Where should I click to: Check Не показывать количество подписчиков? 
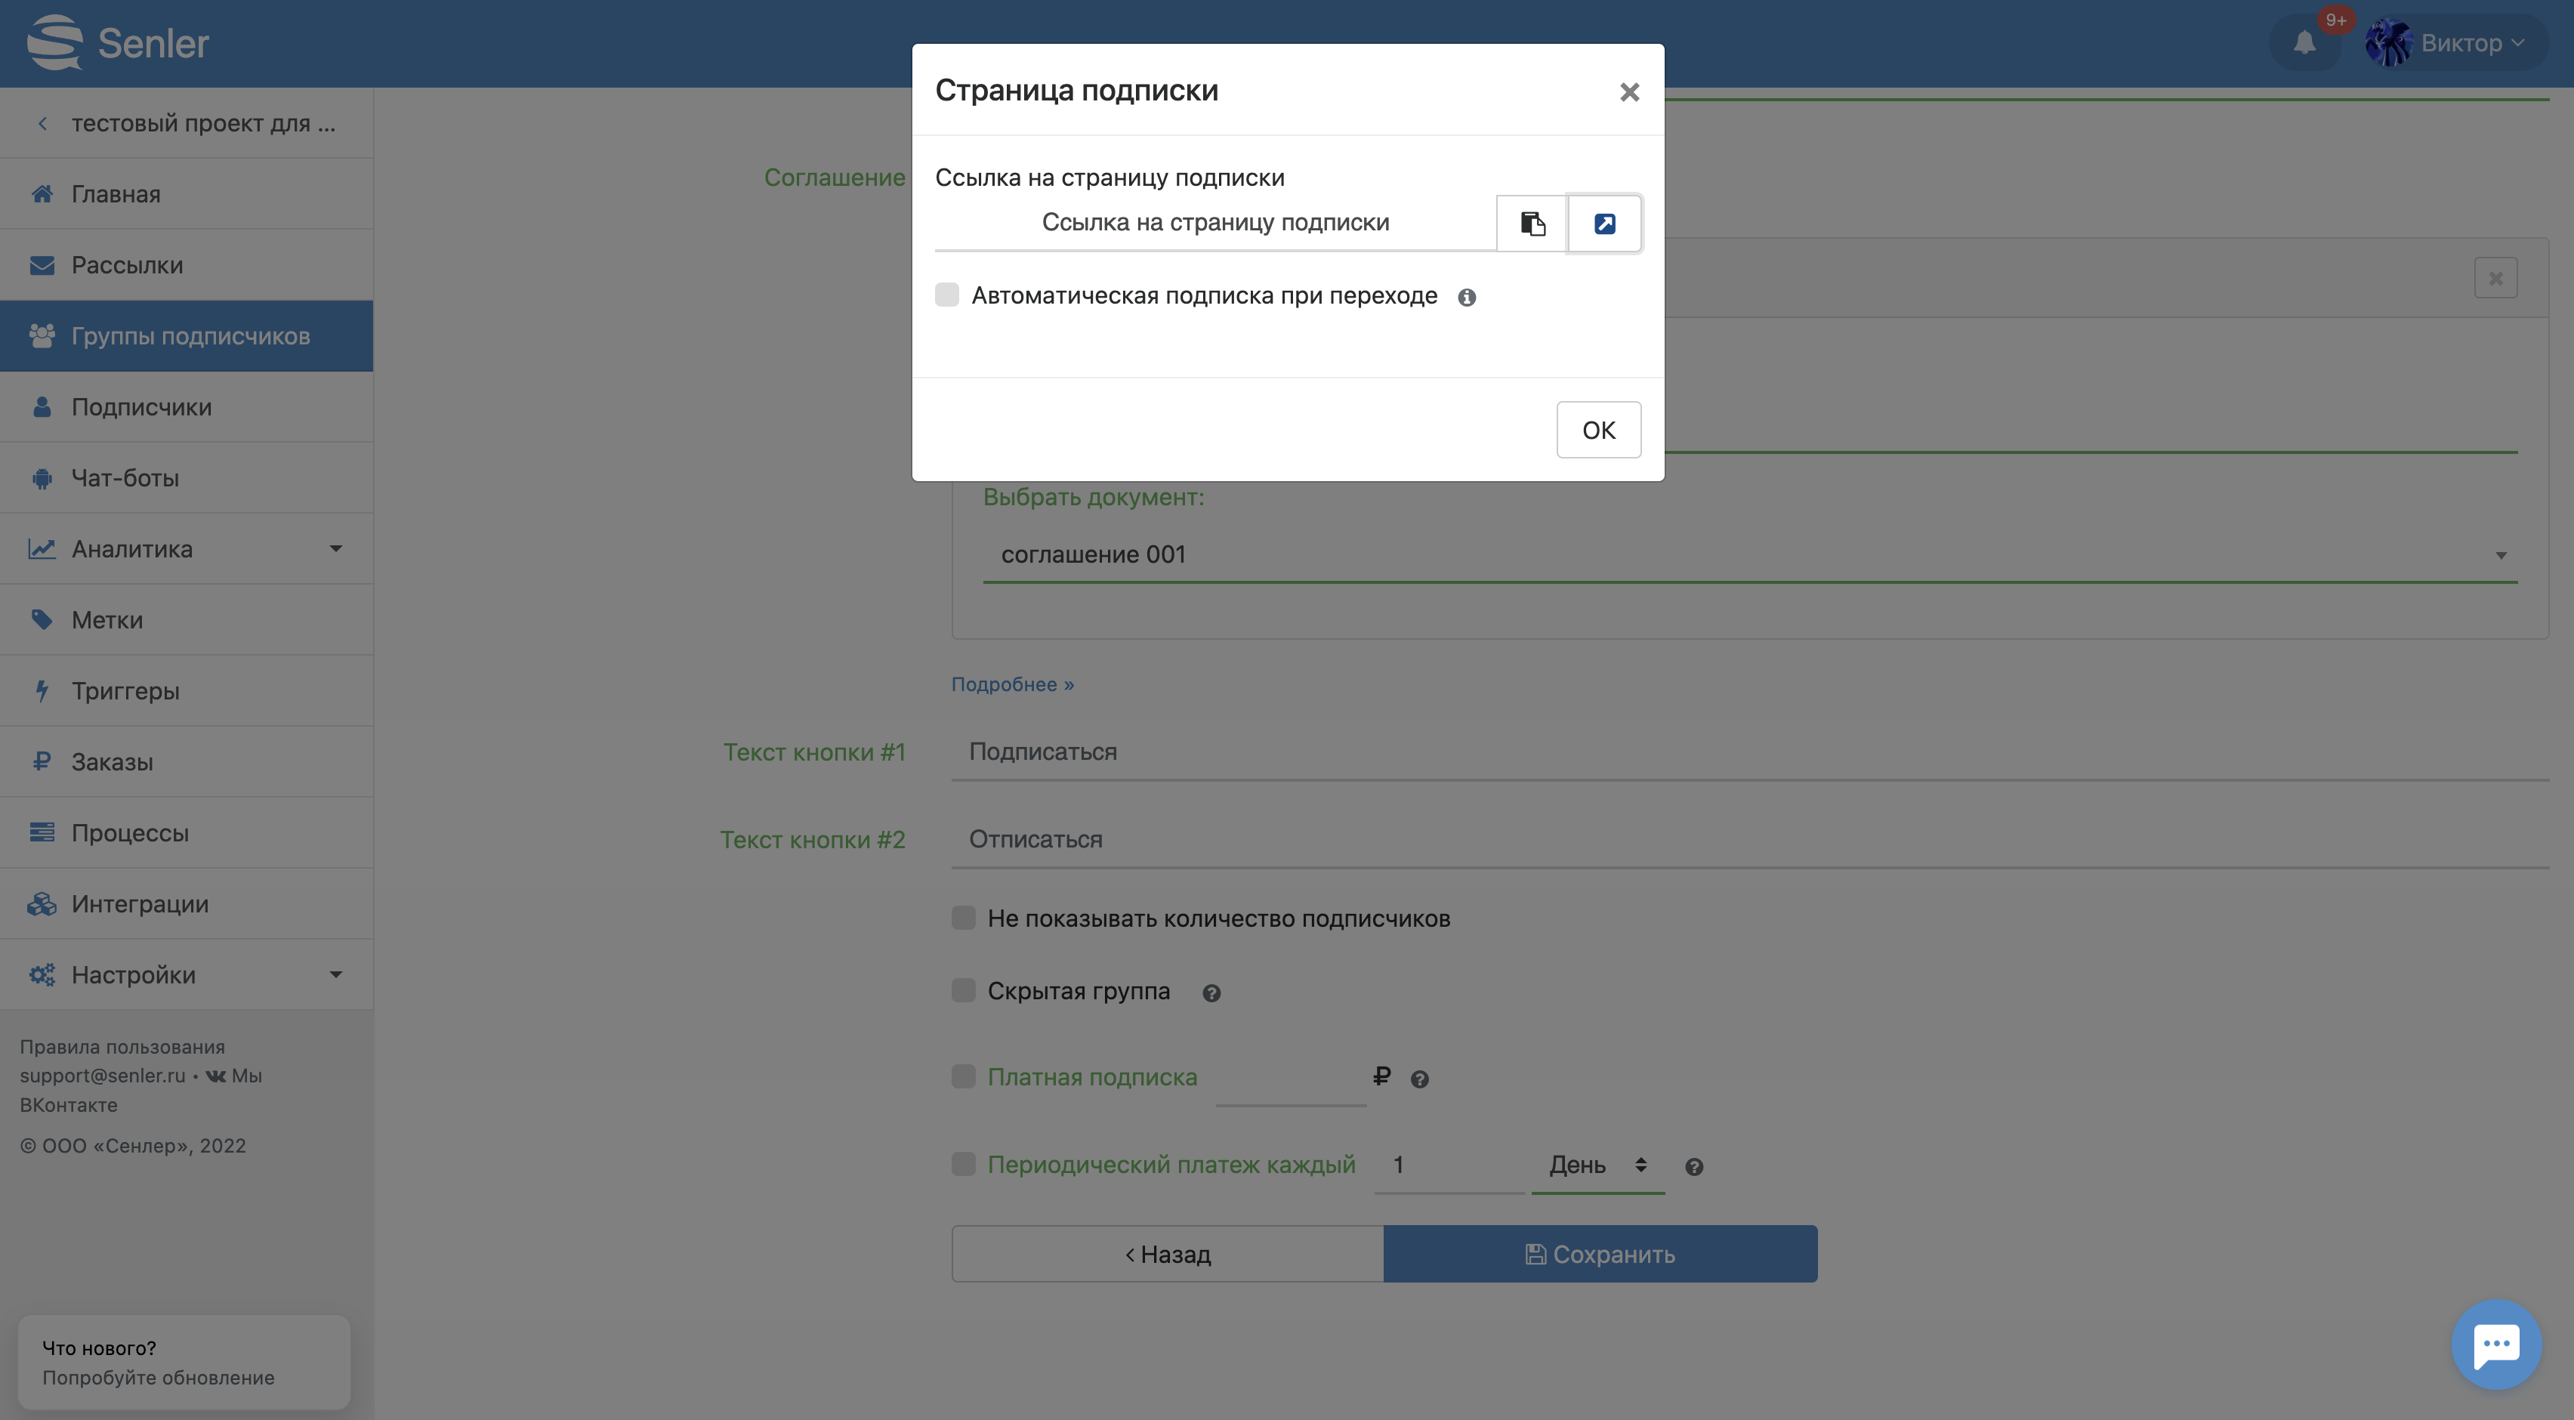[963, 918]
